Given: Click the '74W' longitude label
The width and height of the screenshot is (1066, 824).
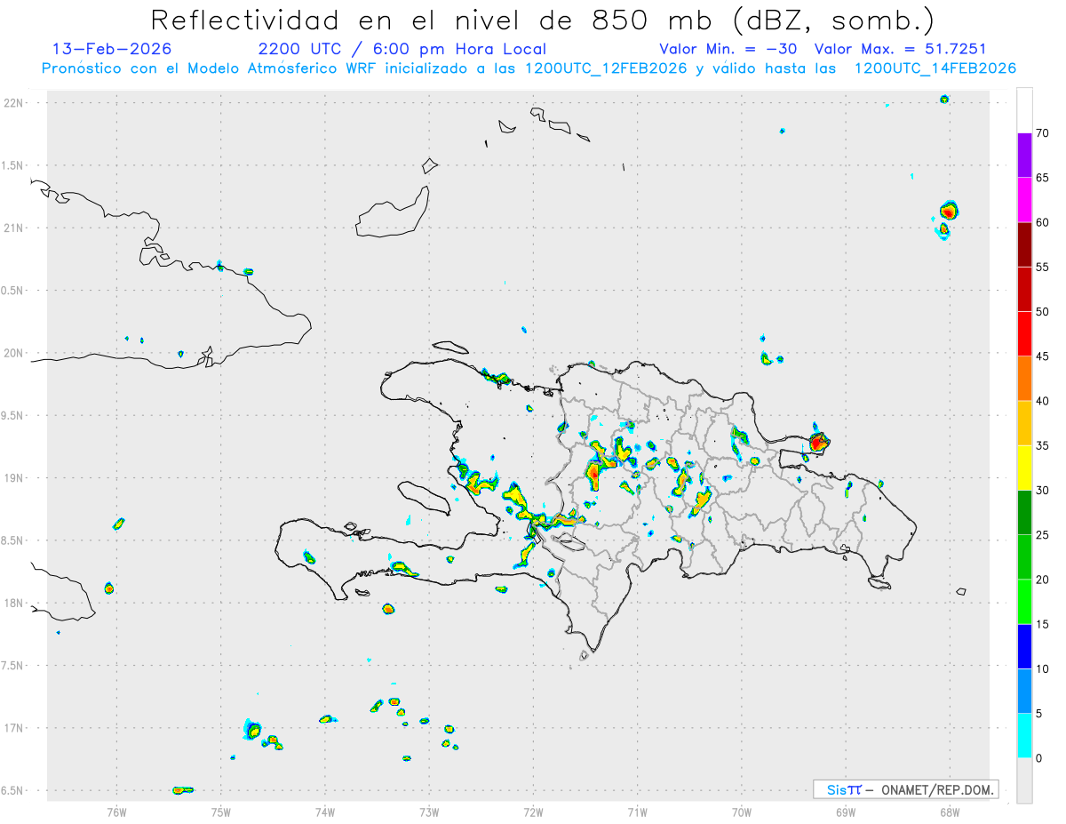Looking at the screenshot, I should (325, 812).
